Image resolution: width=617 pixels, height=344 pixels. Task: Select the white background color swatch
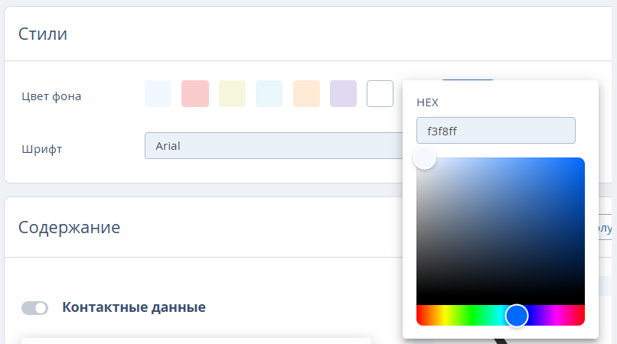(x=380, y=93)
